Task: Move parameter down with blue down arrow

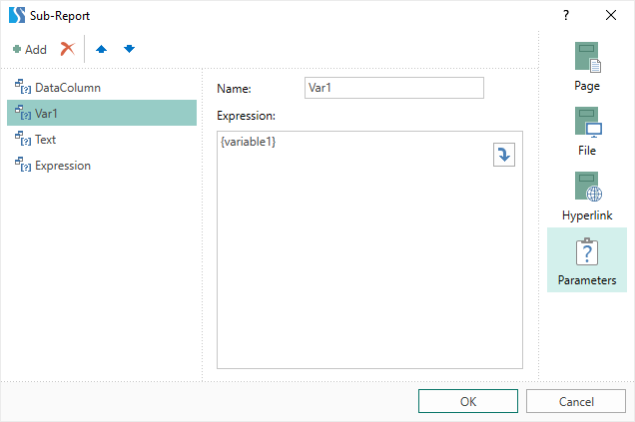Action: (129, 49)
